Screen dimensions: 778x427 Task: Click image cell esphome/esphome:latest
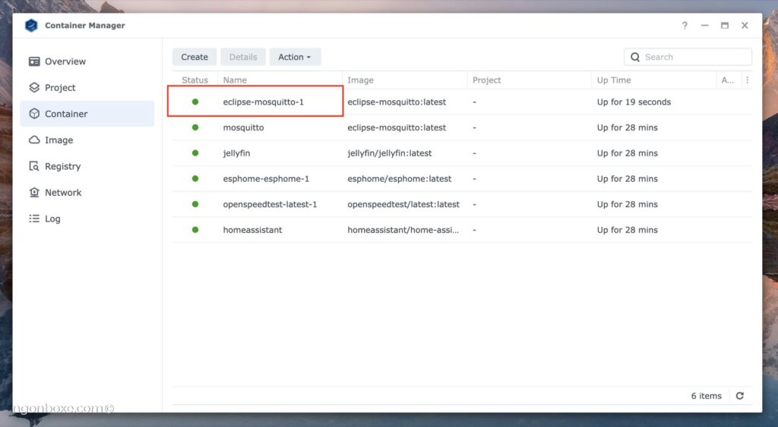point(400,178)
